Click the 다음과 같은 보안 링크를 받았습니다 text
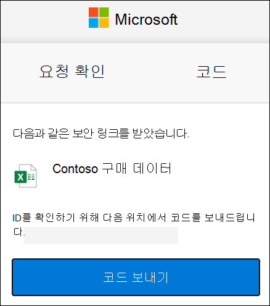Screen dimensions: 270x306 tap(101, 134)
